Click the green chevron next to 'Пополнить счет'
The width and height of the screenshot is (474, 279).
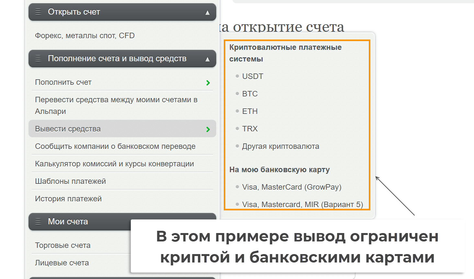(x=208, y=83)
